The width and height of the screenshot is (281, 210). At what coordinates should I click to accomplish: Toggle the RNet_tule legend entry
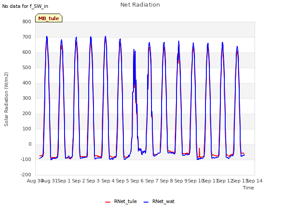click(121, 201)
